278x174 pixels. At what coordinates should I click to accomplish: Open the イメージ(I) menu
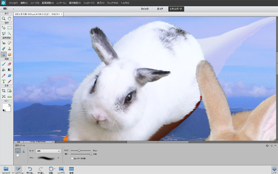tap(35, 3)
